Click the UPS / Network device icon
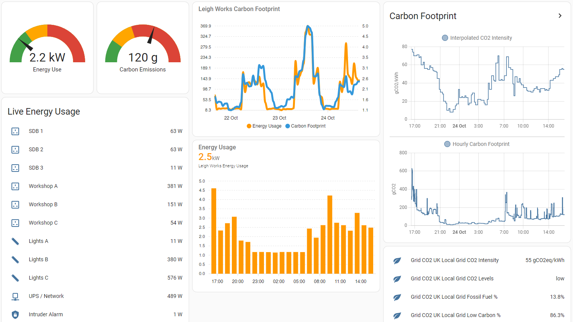Image resolution: width=573 pixels, height=322 pixels. (x=15, y=296)
